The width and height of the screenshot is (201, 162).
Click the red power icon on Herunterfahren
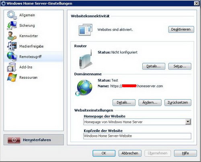[14, 140]
